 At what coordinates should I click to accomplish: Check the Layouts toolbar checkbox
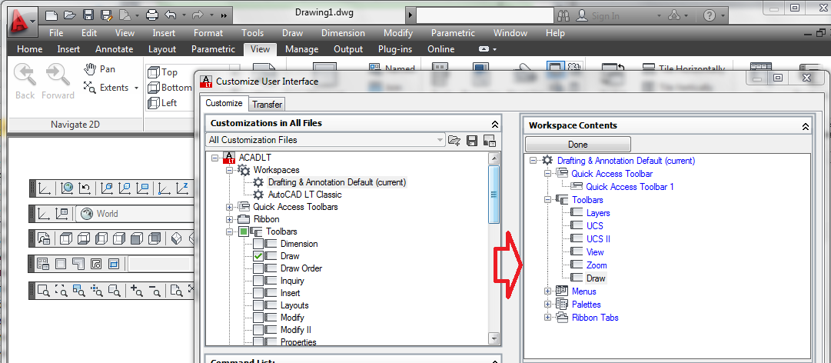(x=258, y=306)
